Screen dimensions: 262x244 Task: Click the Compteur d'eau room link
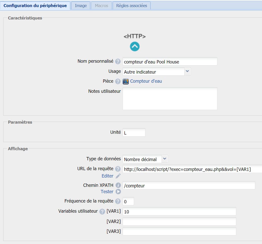click(146, 81)
